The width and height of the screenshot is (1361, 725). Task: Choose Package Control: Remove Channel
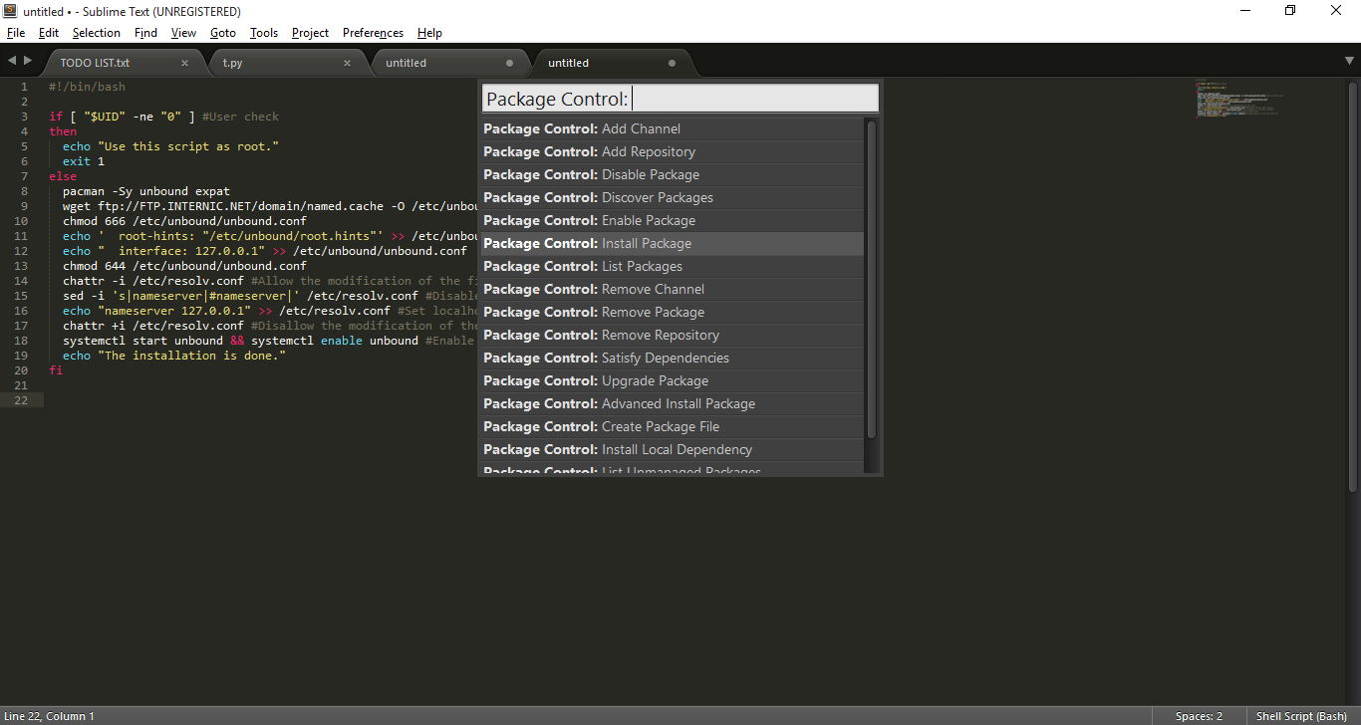tap(673, 289)
